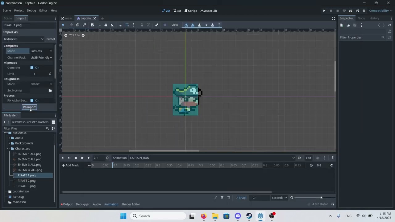
Task: Toggle Fix Alpha Border on
Action: pos(32,100)
